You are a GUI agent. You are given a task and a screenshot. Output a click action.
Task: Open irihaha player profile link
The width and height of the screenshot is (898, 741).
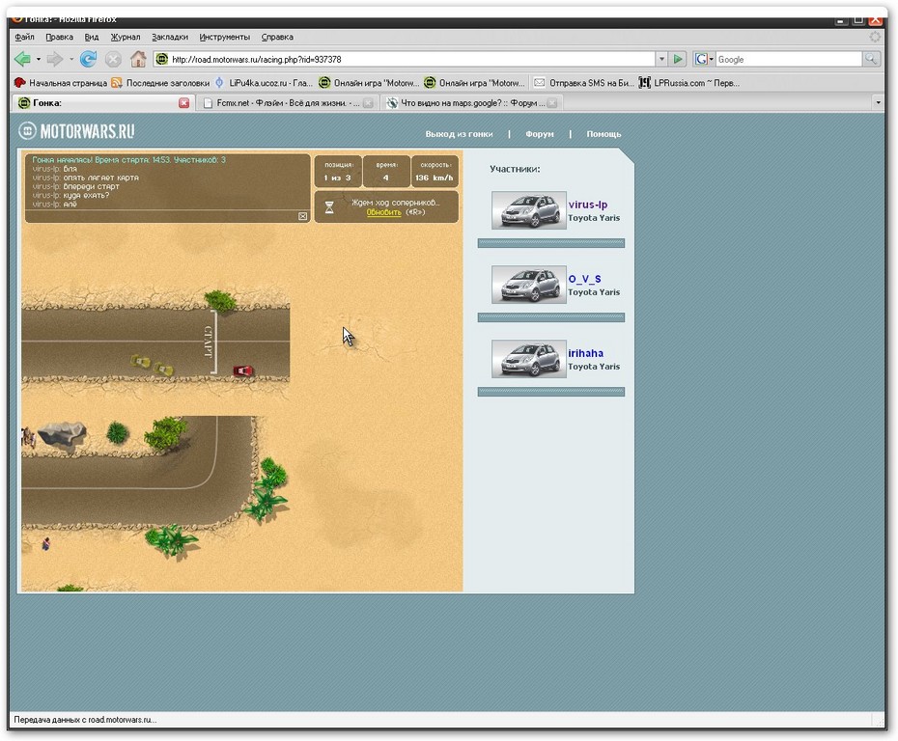point(585,353)
